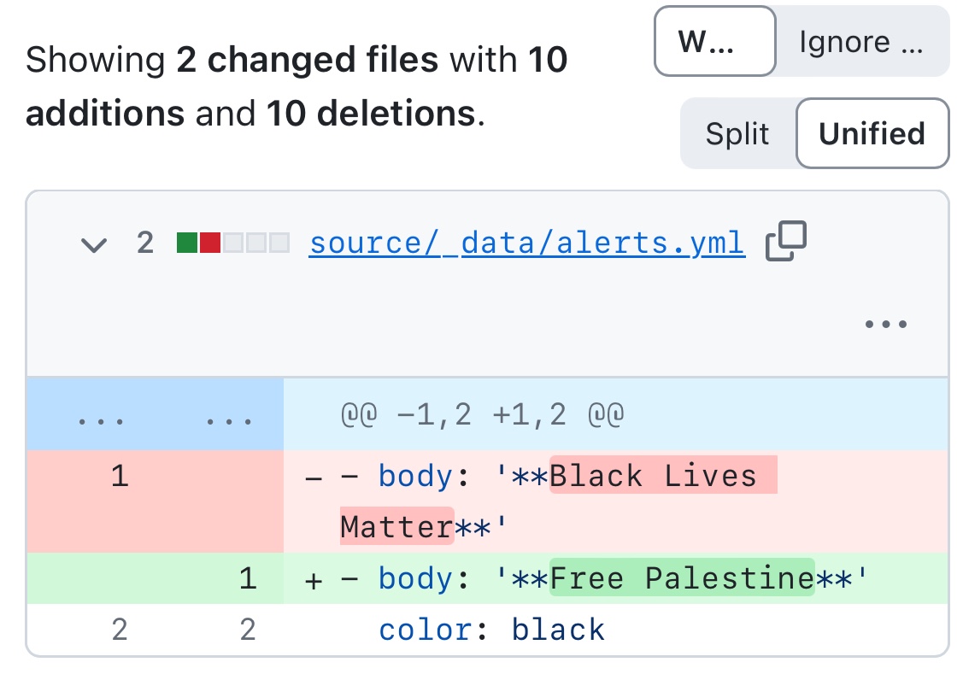Click the added 'Free Palestine' line text
Image resolution: width=963 pixels, height=674 pixels.
coord(682,577)
